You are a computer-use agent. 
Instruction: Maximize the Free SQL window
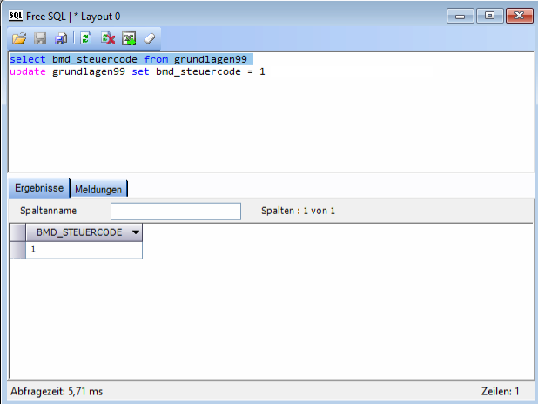[x=490, y=15]
